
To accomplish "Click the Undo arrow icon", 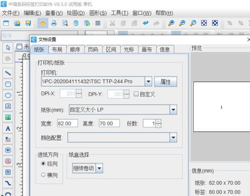I will pyautogui.click(x=145, y=23).
